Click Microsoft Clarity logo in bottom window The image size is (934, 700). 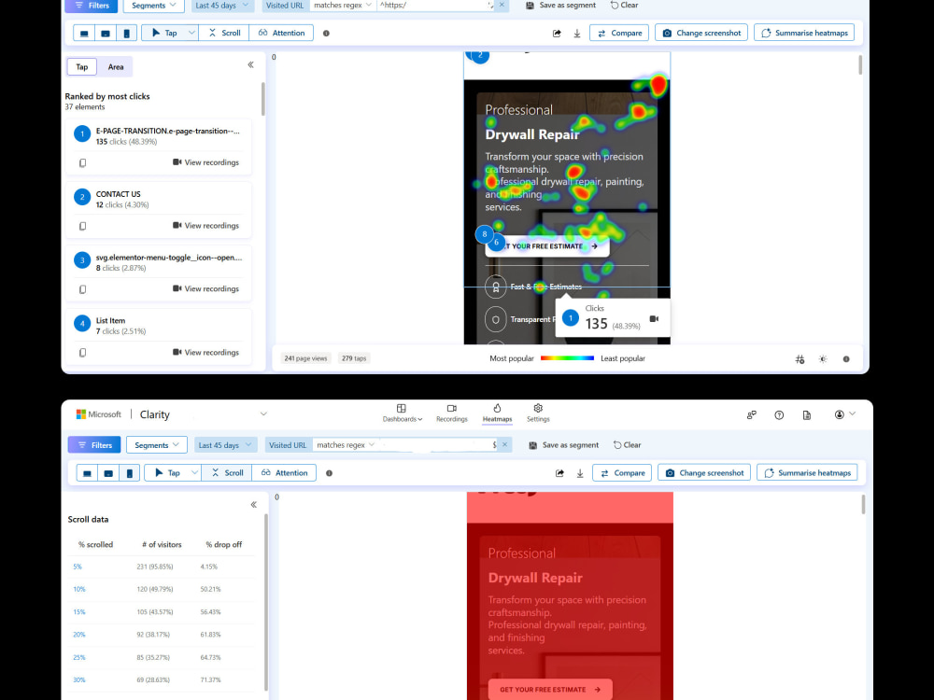(122, 414)
